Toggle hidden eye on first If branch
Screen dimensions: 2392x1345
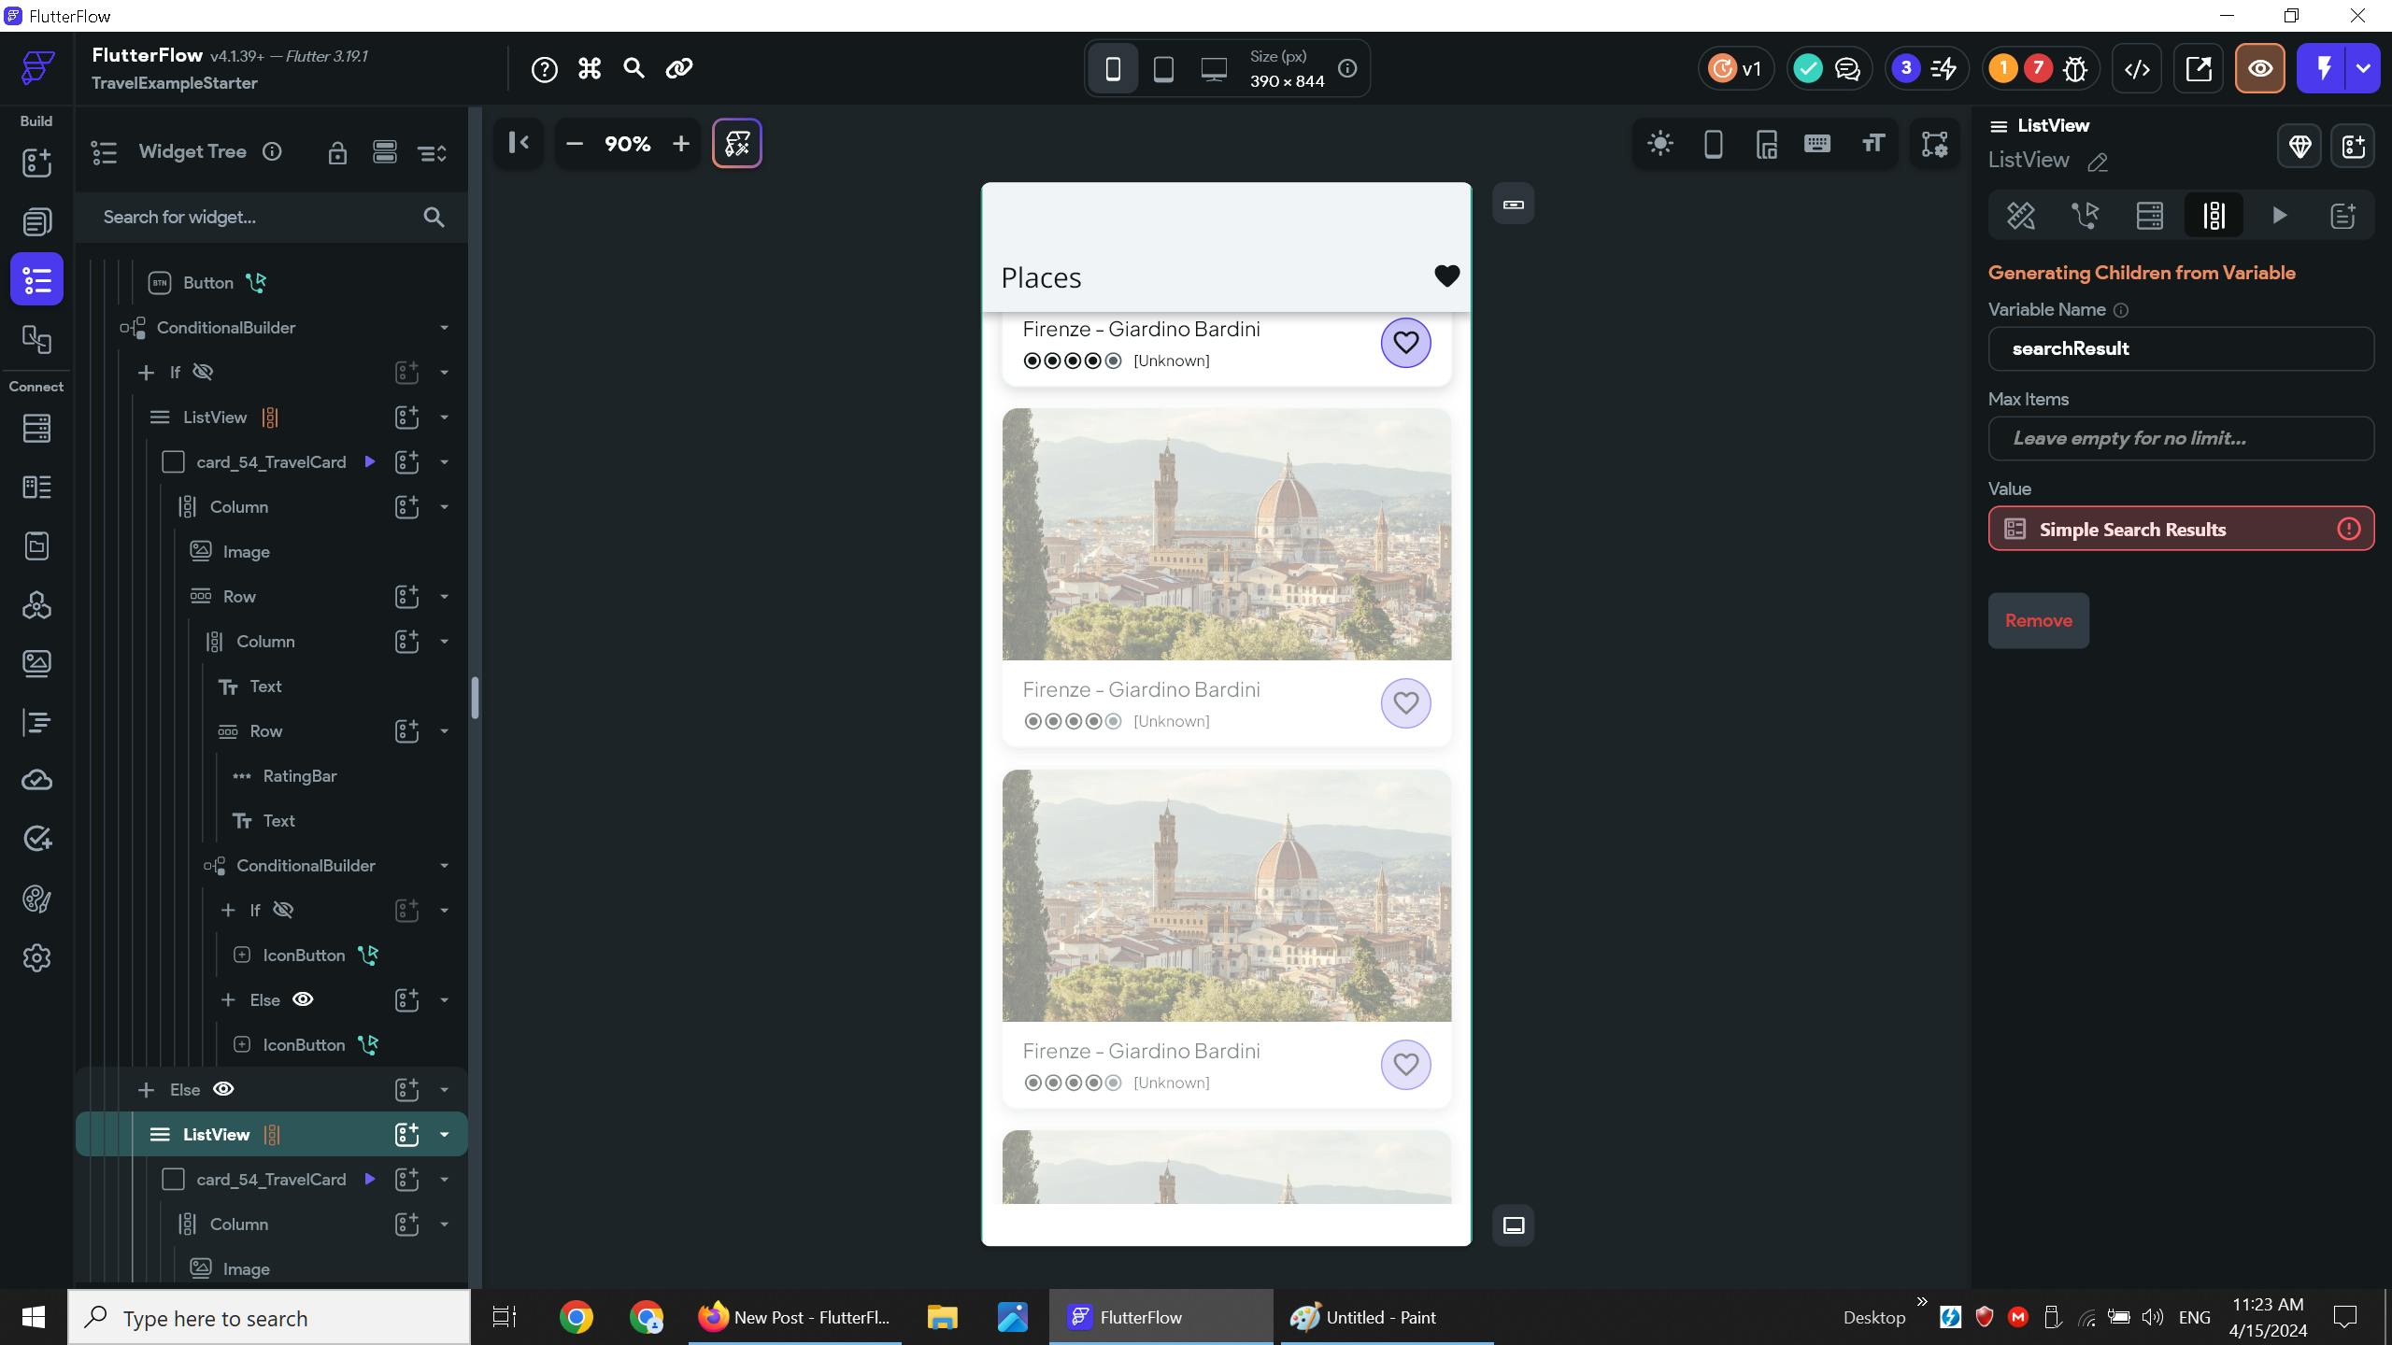point(203,372)
